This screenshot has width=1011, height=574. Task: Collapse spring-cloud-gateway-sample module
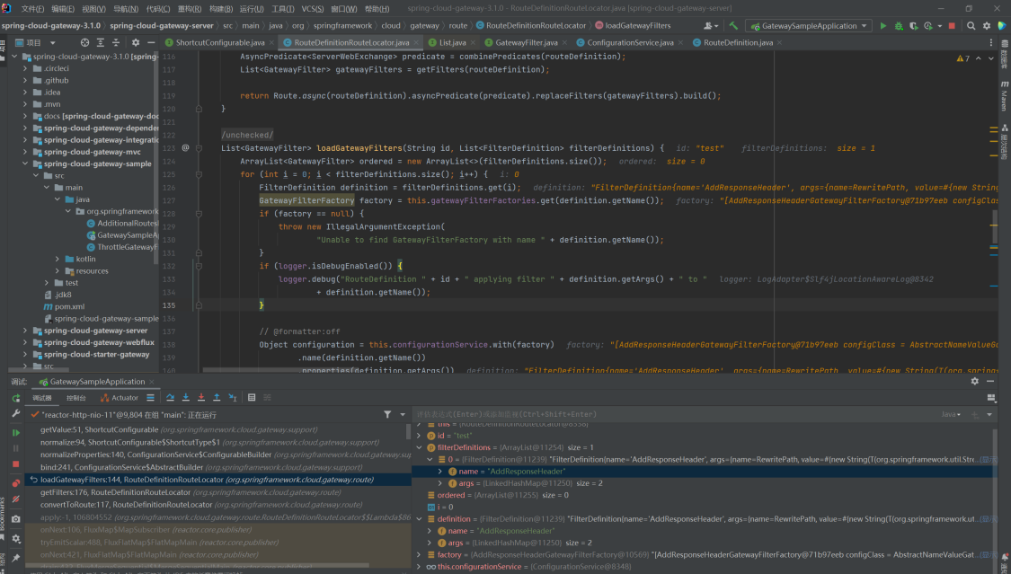(x=25, y=163)
